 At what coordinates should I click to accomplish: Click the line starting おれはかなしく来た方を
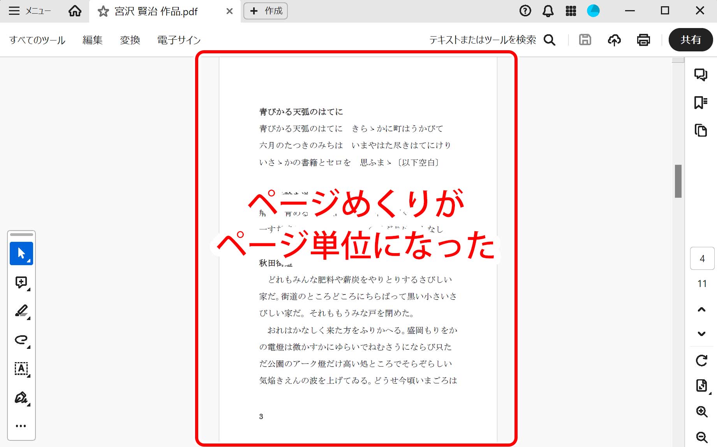tap(362, 330)
